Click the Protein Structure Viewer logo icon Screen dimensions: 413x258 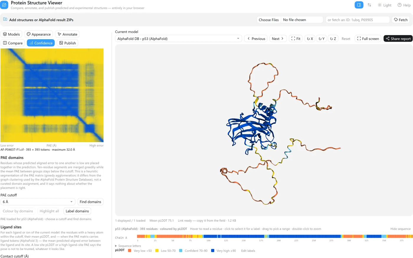click(4, 5)
